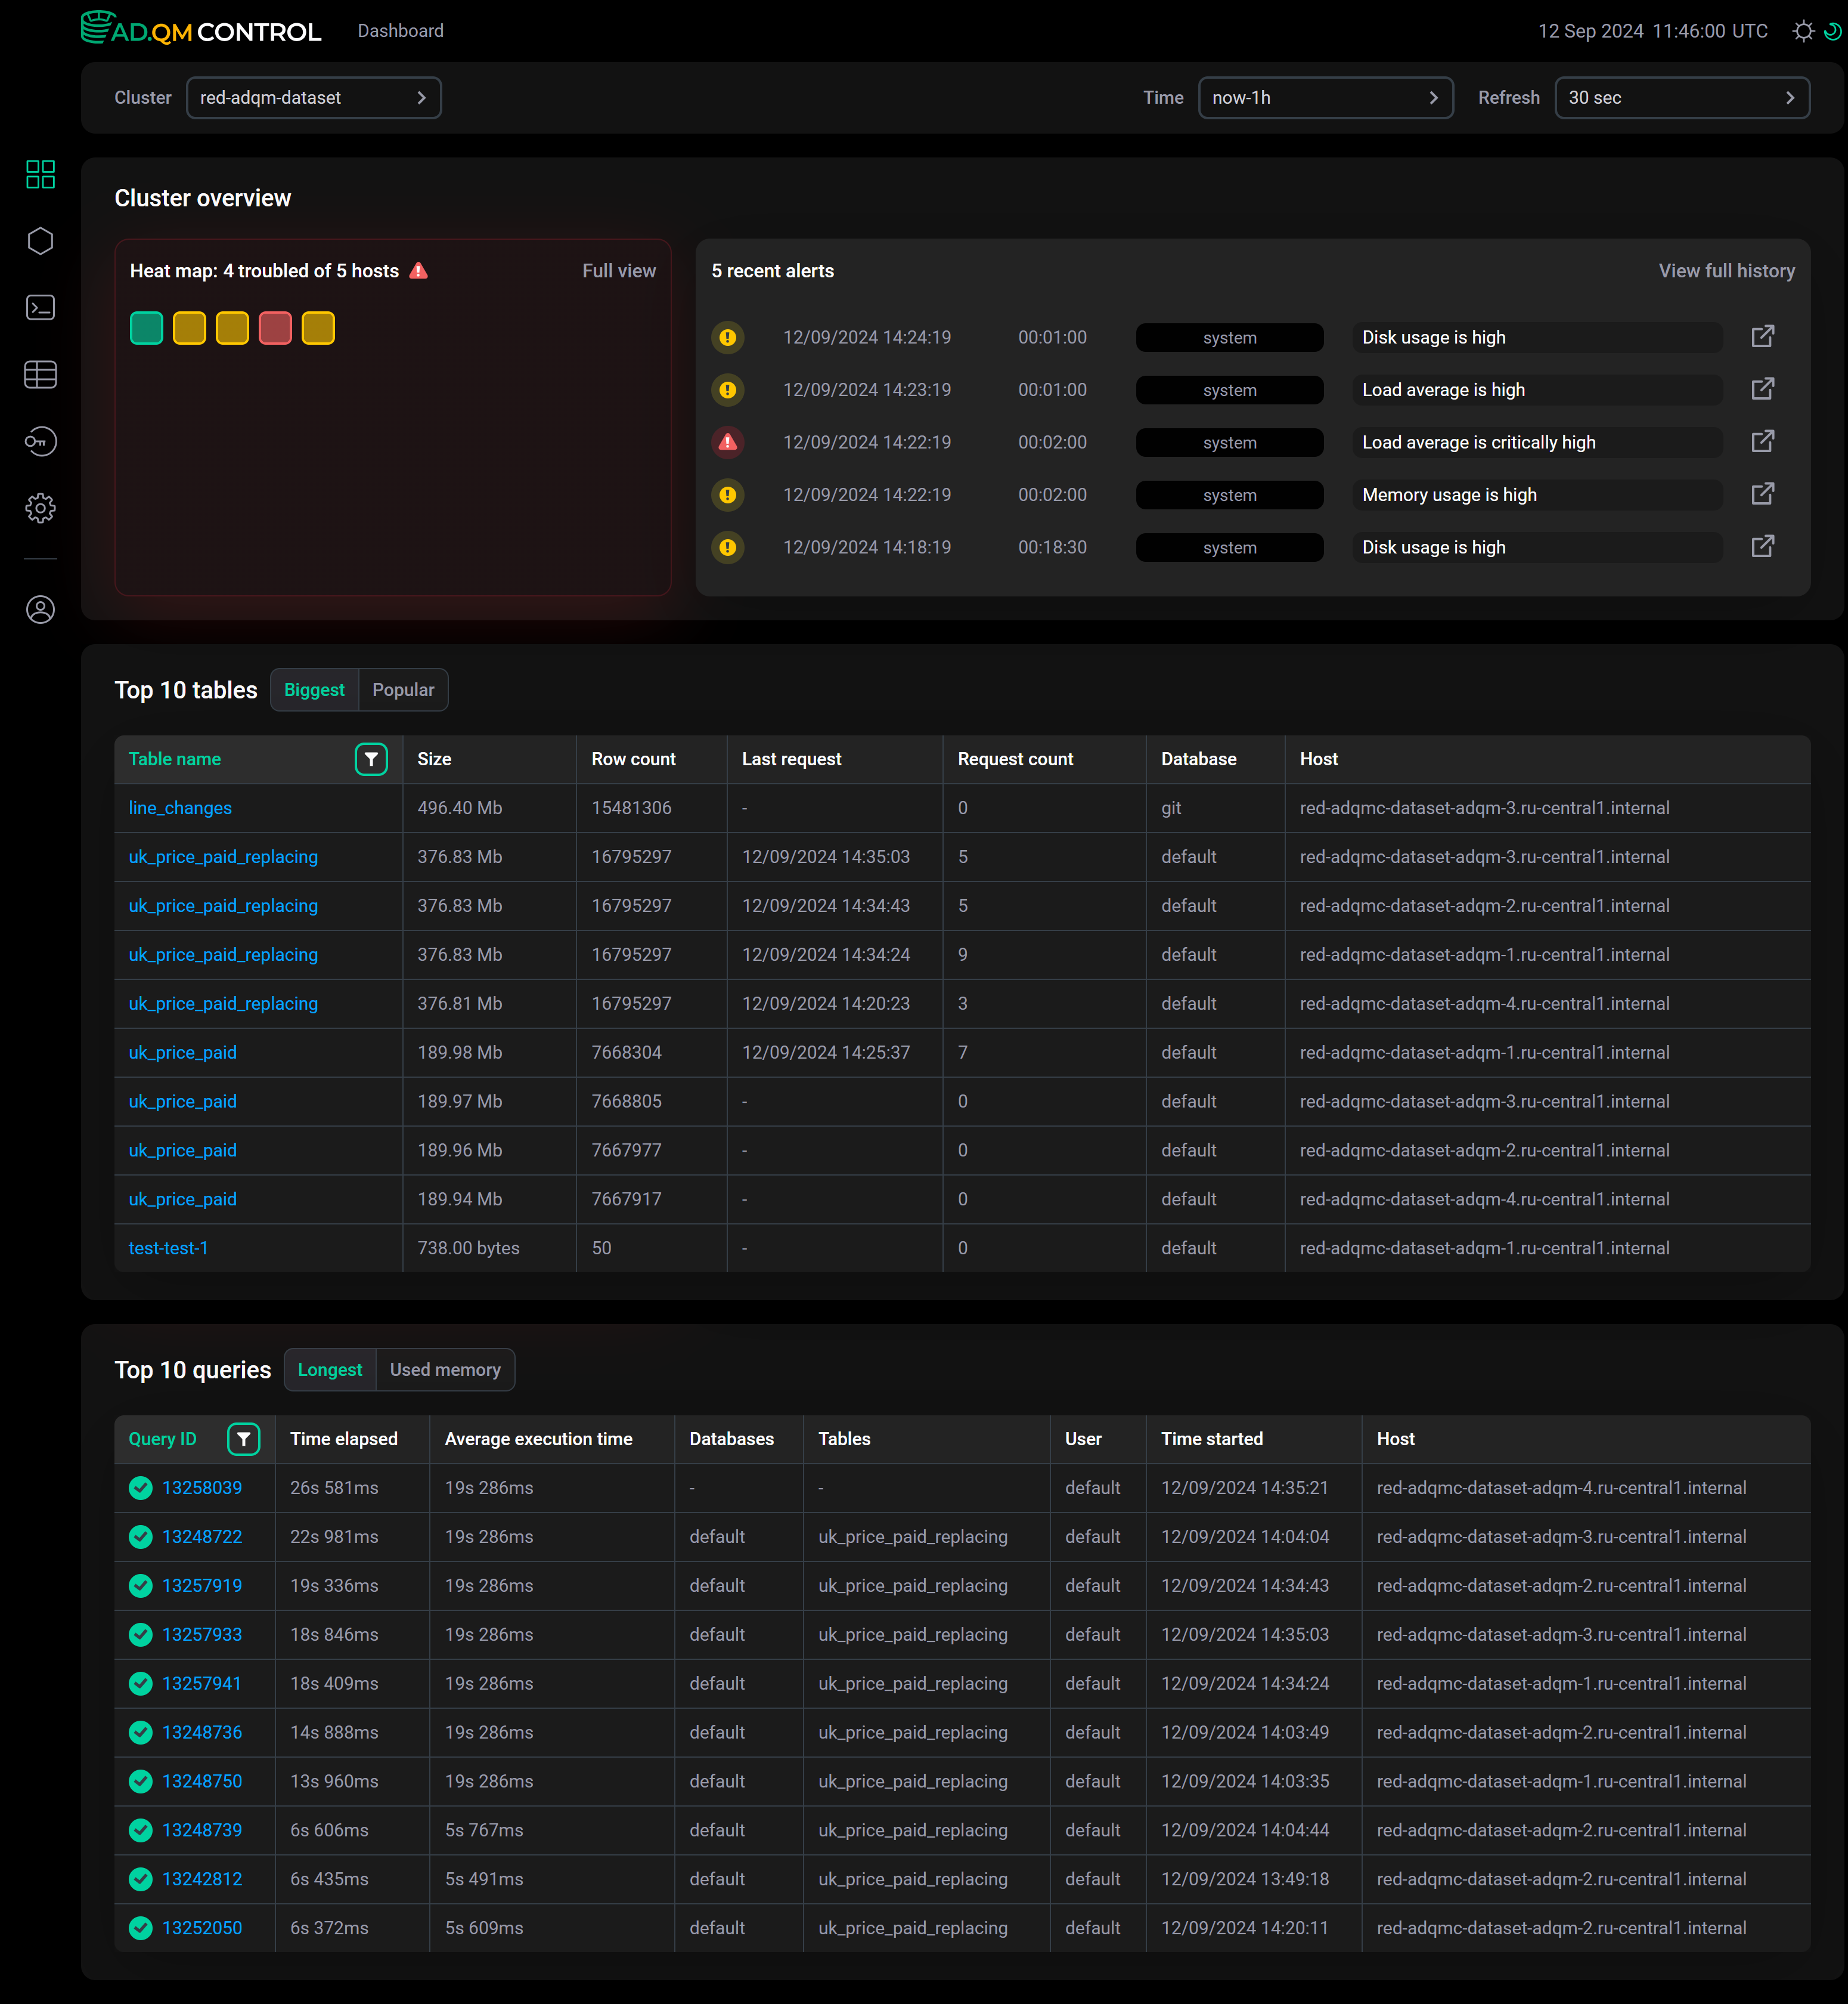1848x2004 pixels.
Task: Open access keys via the key icon
Action: tap(41, 441)
